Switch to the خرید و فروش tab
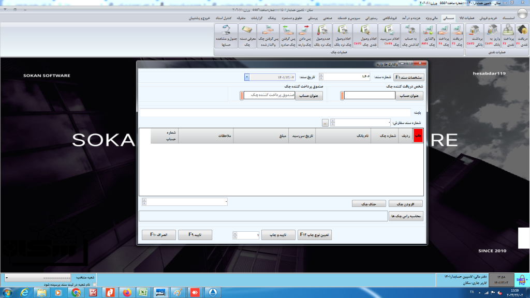This screenshot has width=530, height=298. 488,18
